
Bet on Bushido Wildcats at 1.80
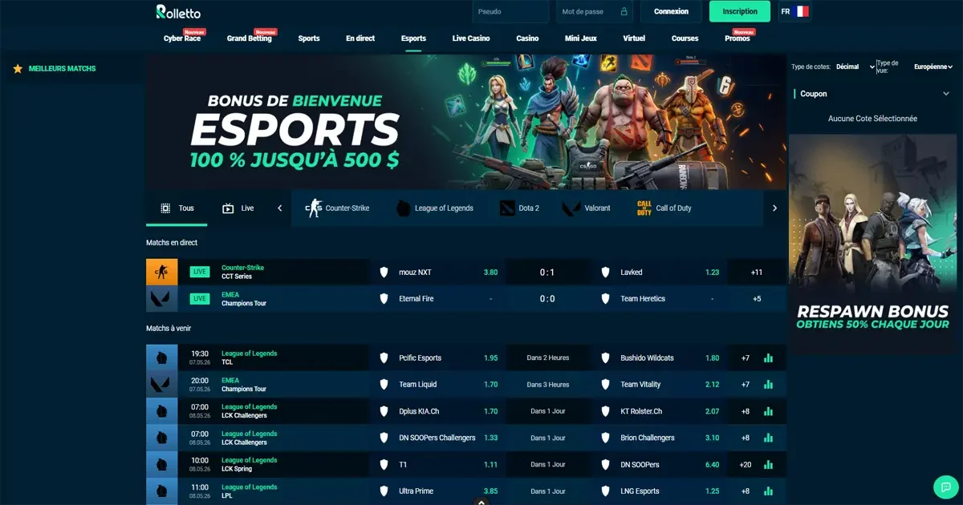pos(712,358)
